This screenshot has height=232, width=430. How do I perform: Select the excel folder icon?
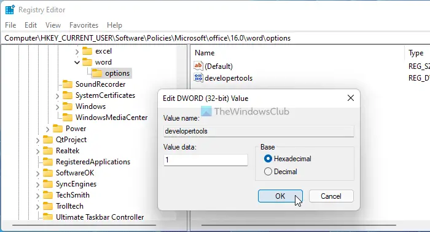click(x=87, y=51)
